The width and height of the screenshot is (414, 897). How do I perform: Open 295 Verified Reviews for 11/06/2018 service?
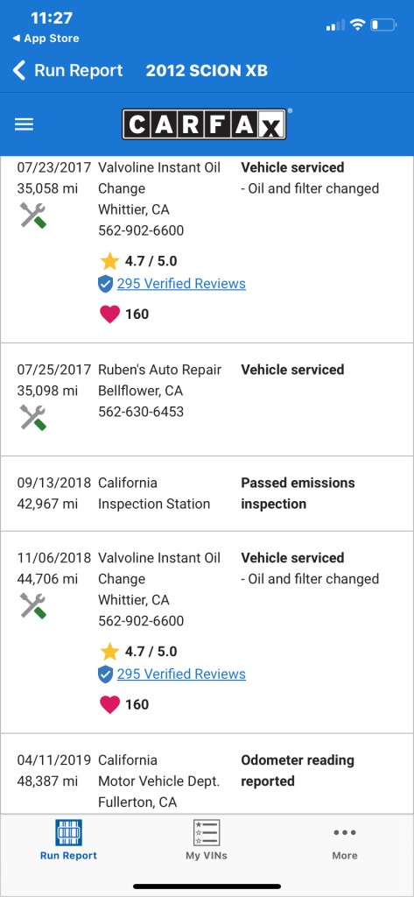(181, 674)
